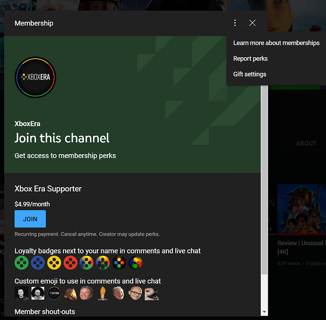Image resolution: width=326 pixels, height=320 pixels.
Task: Select the black badge with colored dots
Action: (x=119, y=263)
